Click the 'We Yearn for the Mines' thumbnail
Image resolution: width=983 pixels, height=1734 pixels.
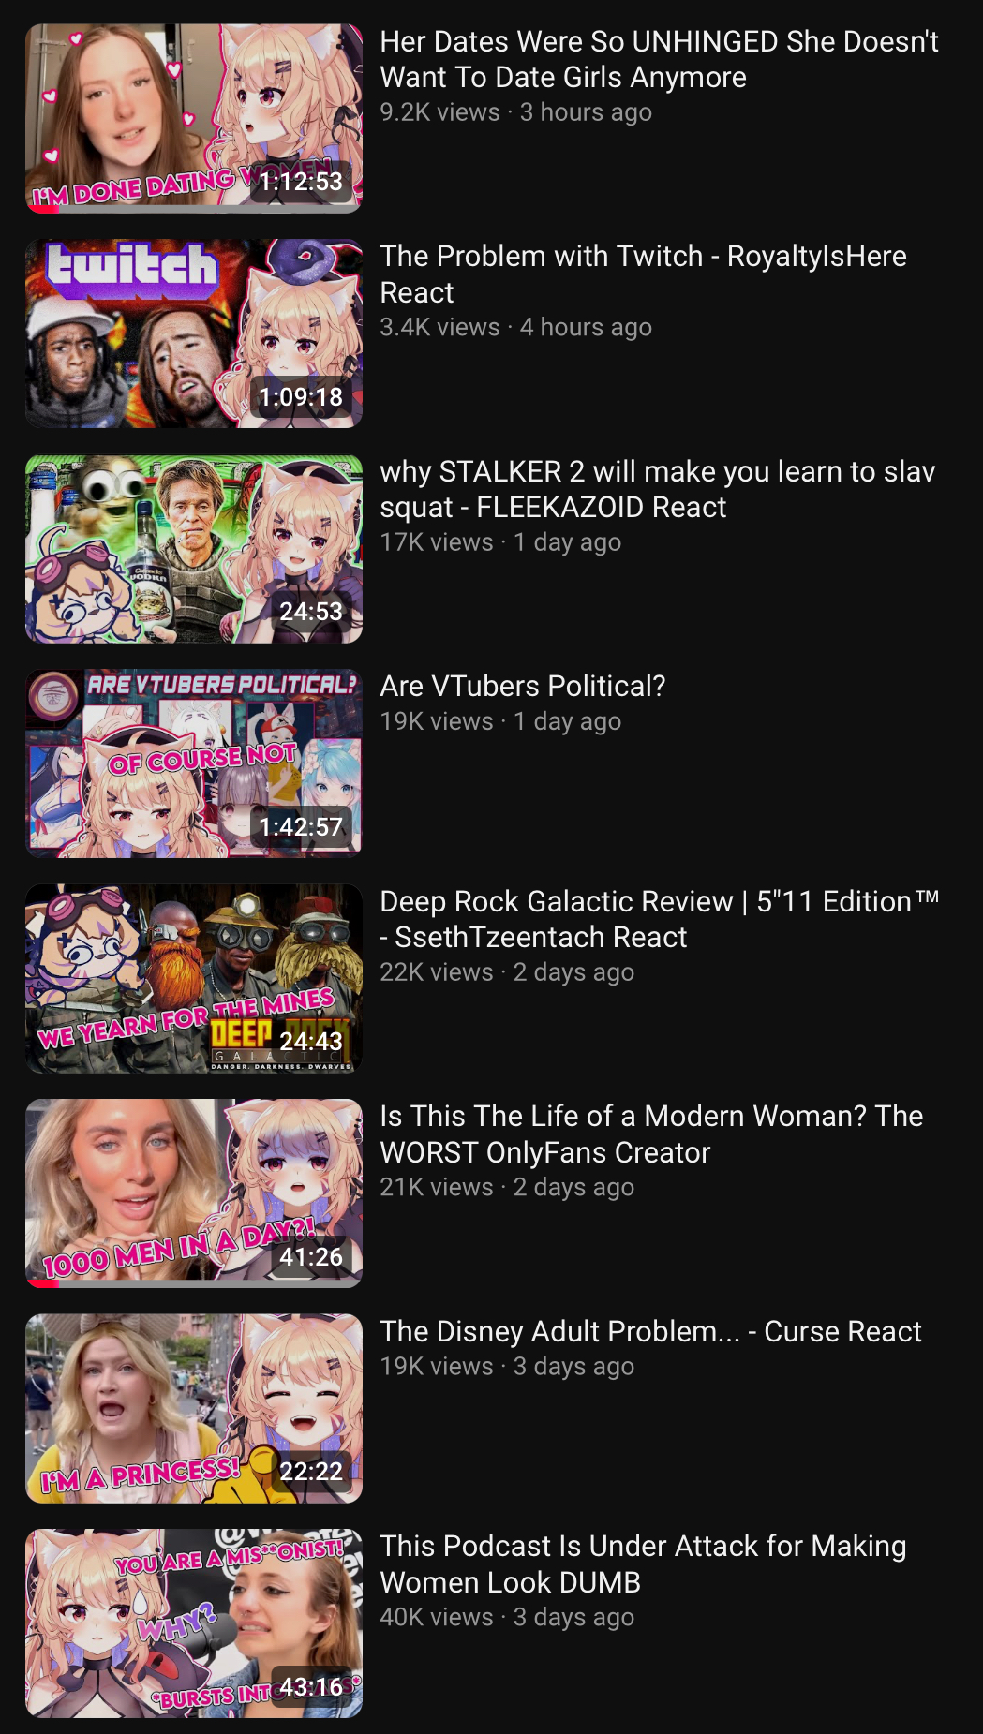click(x=194, y=979)
